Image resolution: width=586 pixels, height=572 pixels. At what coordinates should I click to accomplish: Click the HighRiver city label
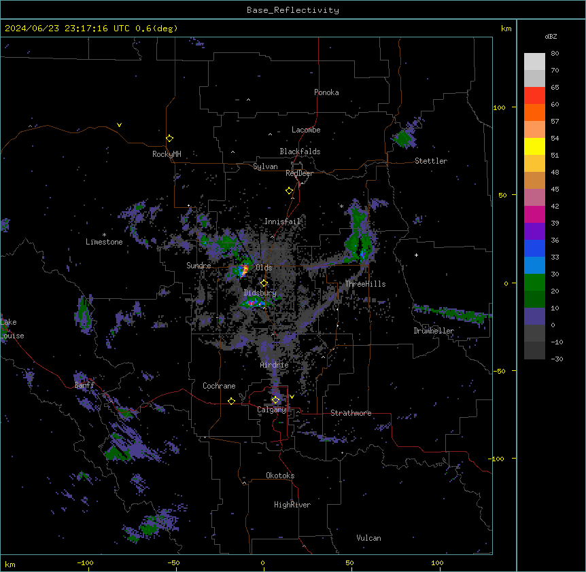point(292,505)
